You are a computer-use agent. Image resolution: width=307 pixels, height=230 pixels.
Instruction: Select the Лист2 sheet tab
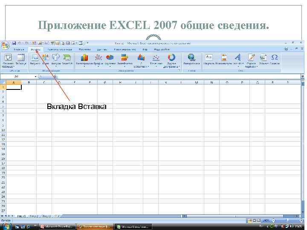[x=34, y=216]
